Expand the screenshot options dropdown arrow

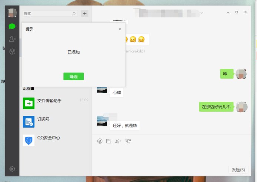pyautogui.click(x=121, y=141)
